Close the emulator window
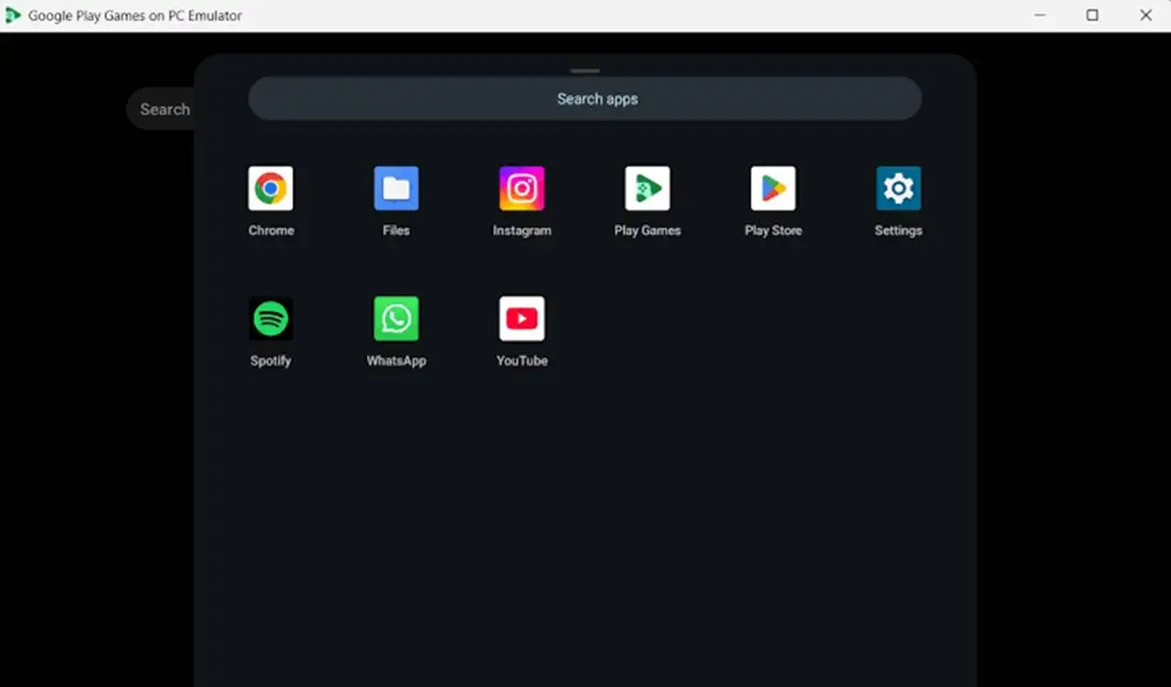 point(1145,16)
